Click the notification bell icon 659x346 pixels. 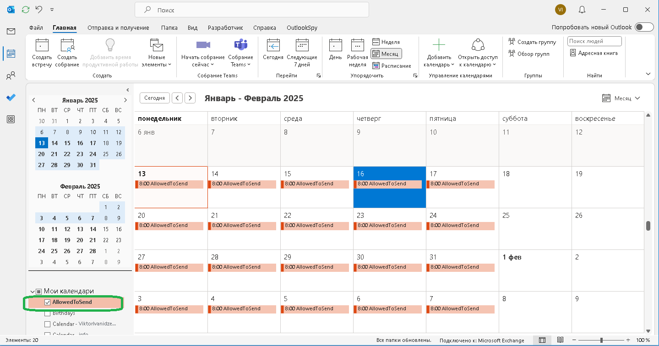click(x=582, y=9)
